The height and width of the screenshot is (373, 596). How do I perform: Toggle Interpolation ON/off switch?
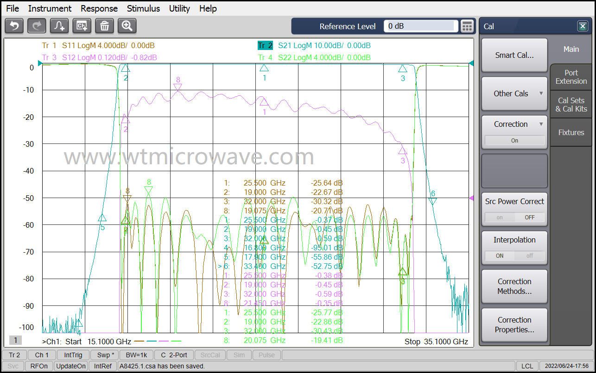tap(514, 255)
